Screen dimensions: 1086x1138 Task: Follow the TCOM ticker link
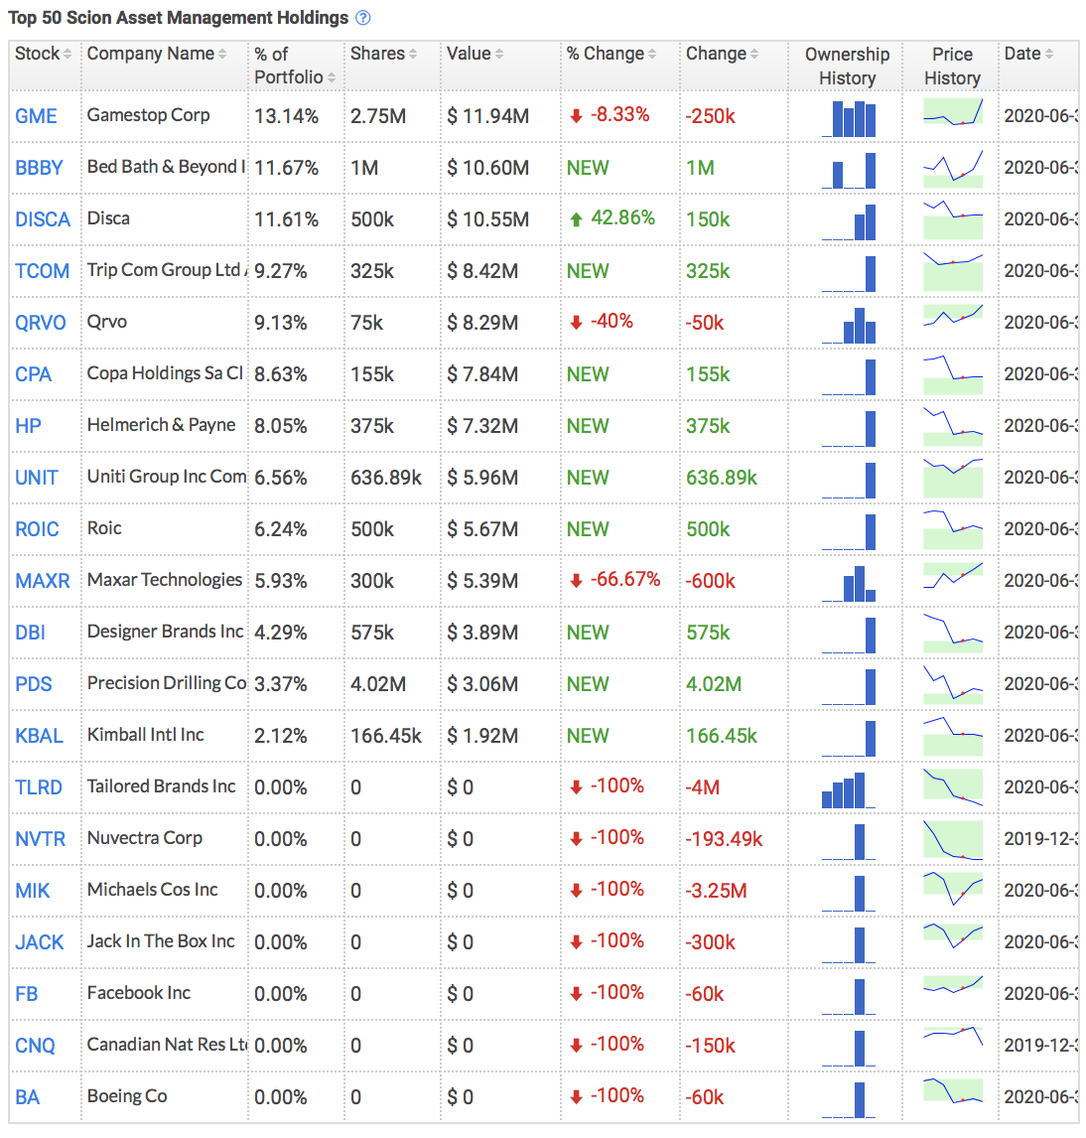pyautogui.click(x=43, y=271)
